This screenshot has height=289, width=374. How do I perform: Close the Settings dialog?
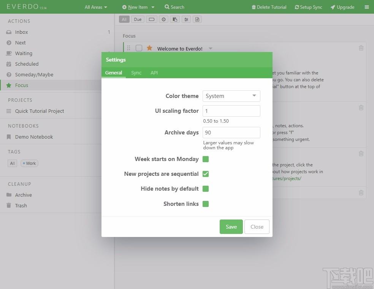(x=257, y=227)
